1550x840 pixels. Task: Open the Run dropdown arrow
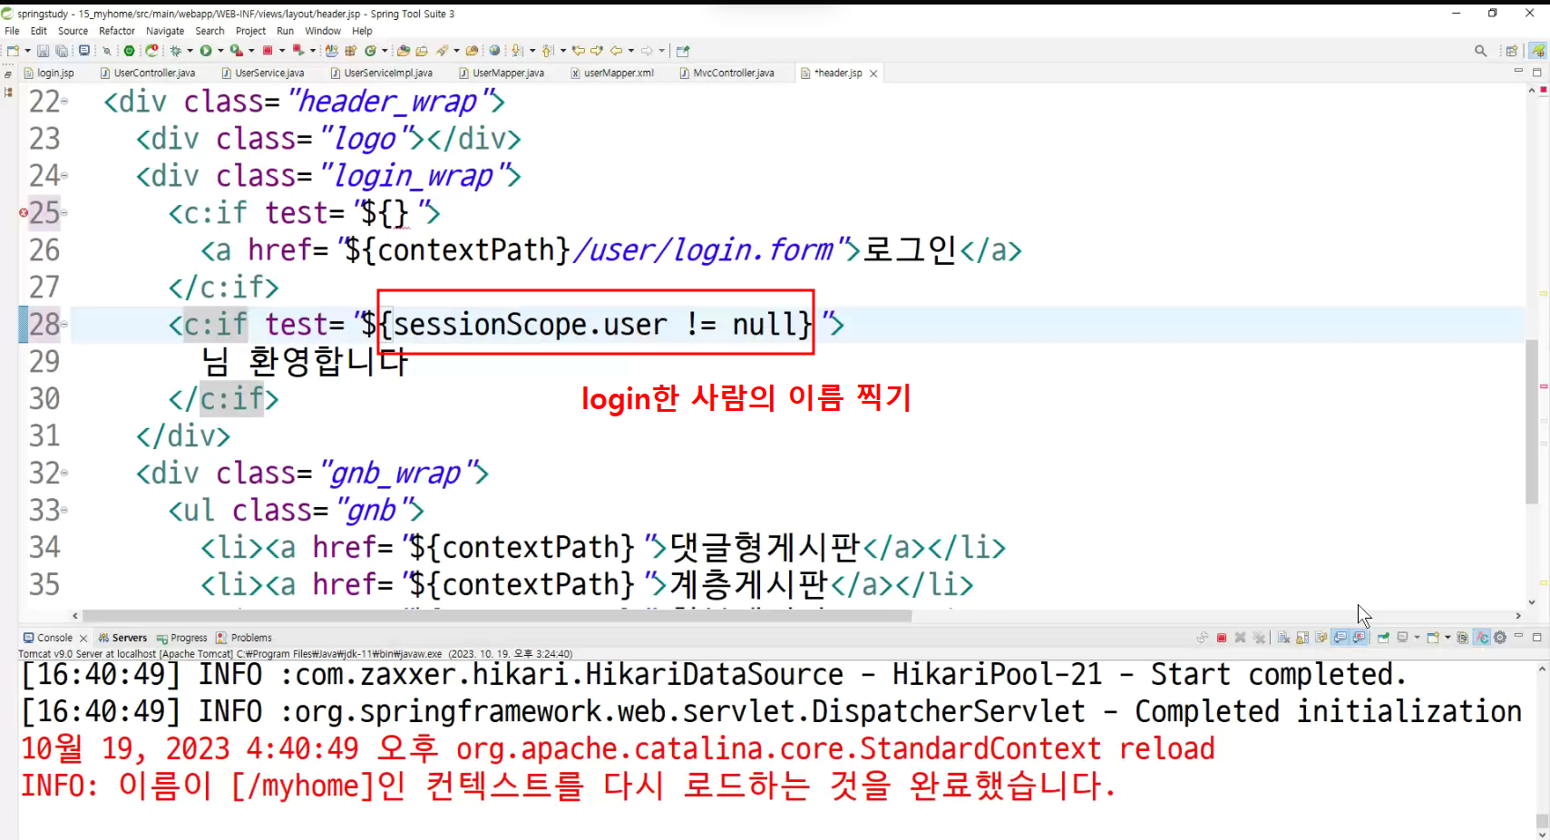(220, 51)
